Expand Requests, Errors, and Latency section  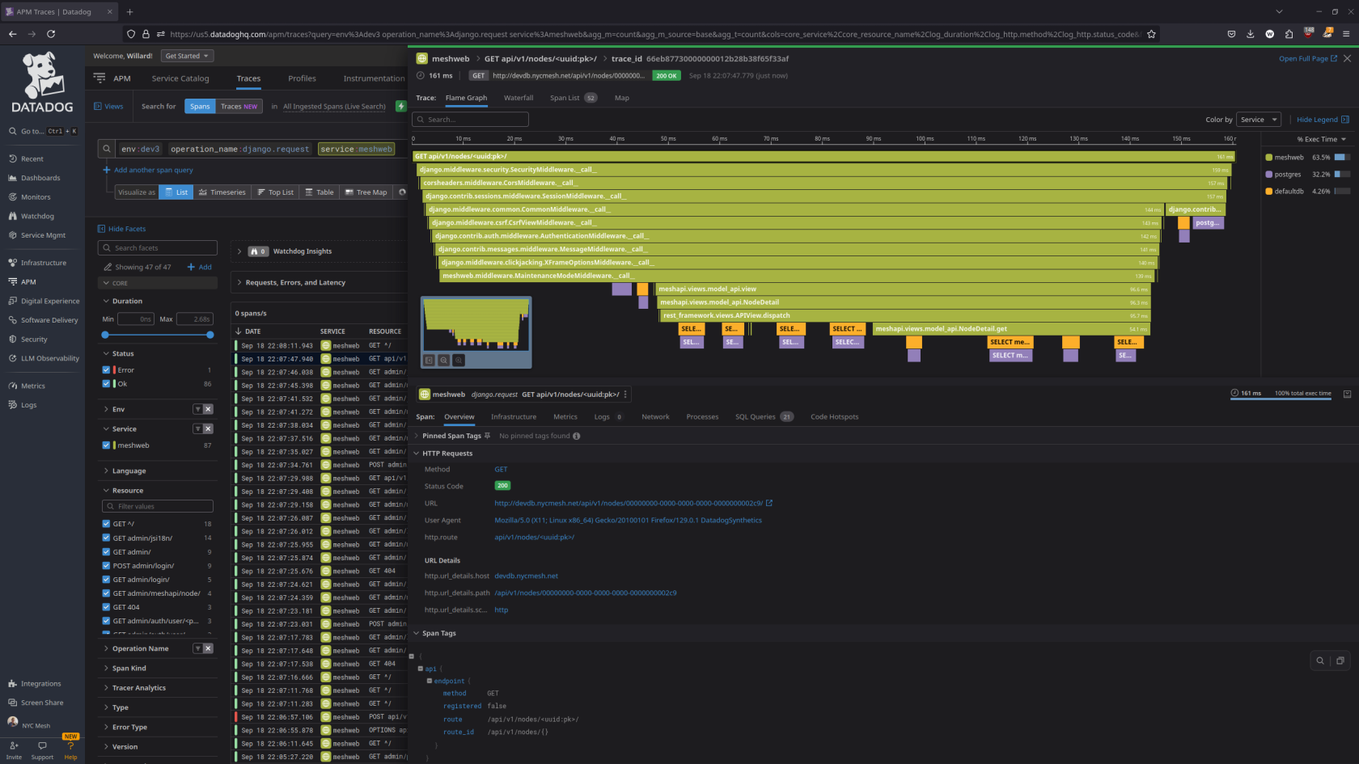[x=239, y=282]
